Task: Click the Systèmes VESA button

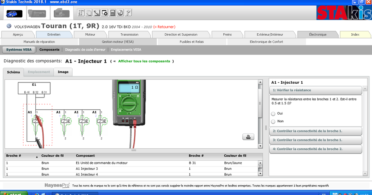Action: pyautogui.click(x=19, y=50)
